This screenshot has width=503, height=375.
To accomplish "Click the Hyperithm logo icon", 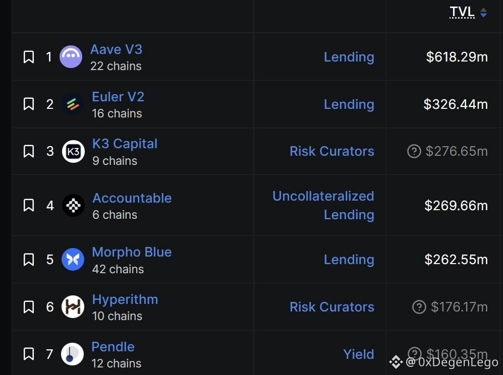I will 73,307.
